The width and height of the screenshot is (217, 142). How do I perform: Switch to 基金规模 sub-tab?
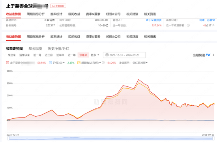[35, 49]
